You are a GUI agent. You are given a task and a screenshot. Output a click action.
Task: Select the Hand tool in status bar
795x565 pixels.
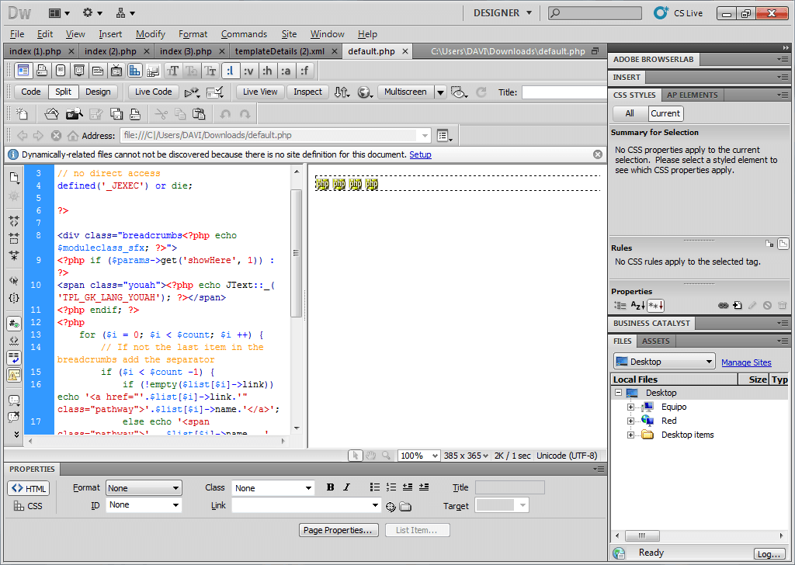(x=370, y=456)
